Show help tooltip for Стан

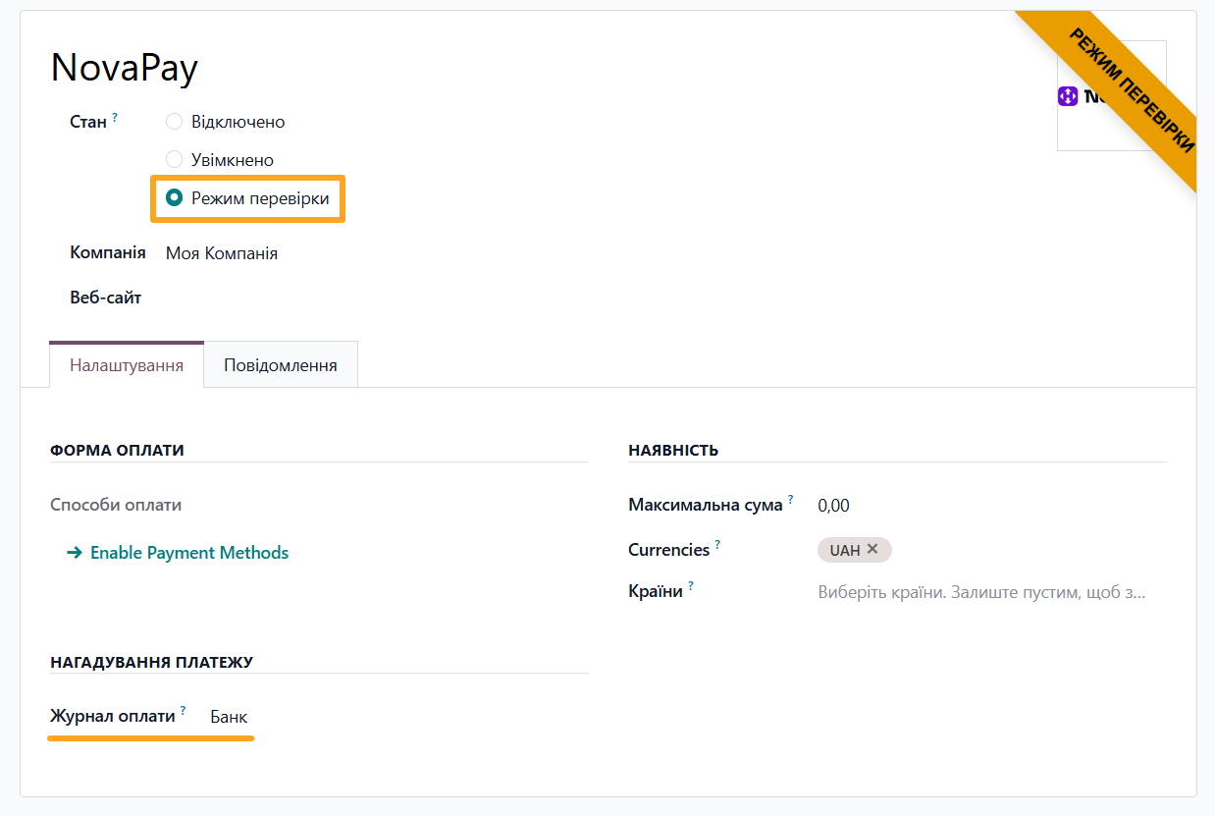point(115,117)
